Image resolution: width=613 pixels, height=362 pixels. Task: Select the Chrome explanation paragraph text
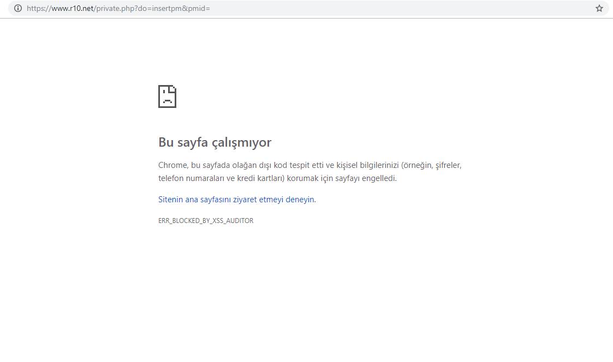[310, 172]
